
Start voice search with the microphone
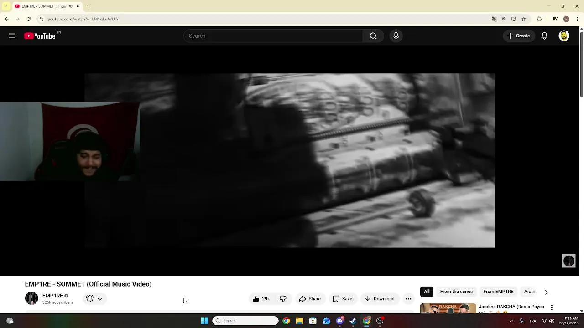(x=396, y=36)
